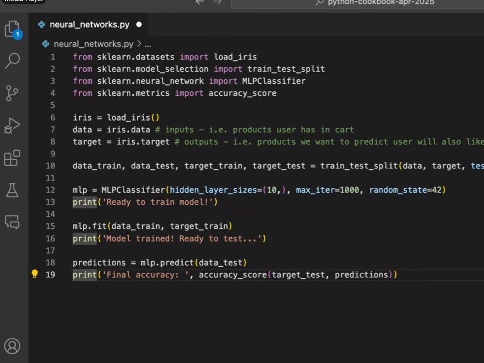
Task: Open the Accounts menu icon
Action: (x=13, y=346)
